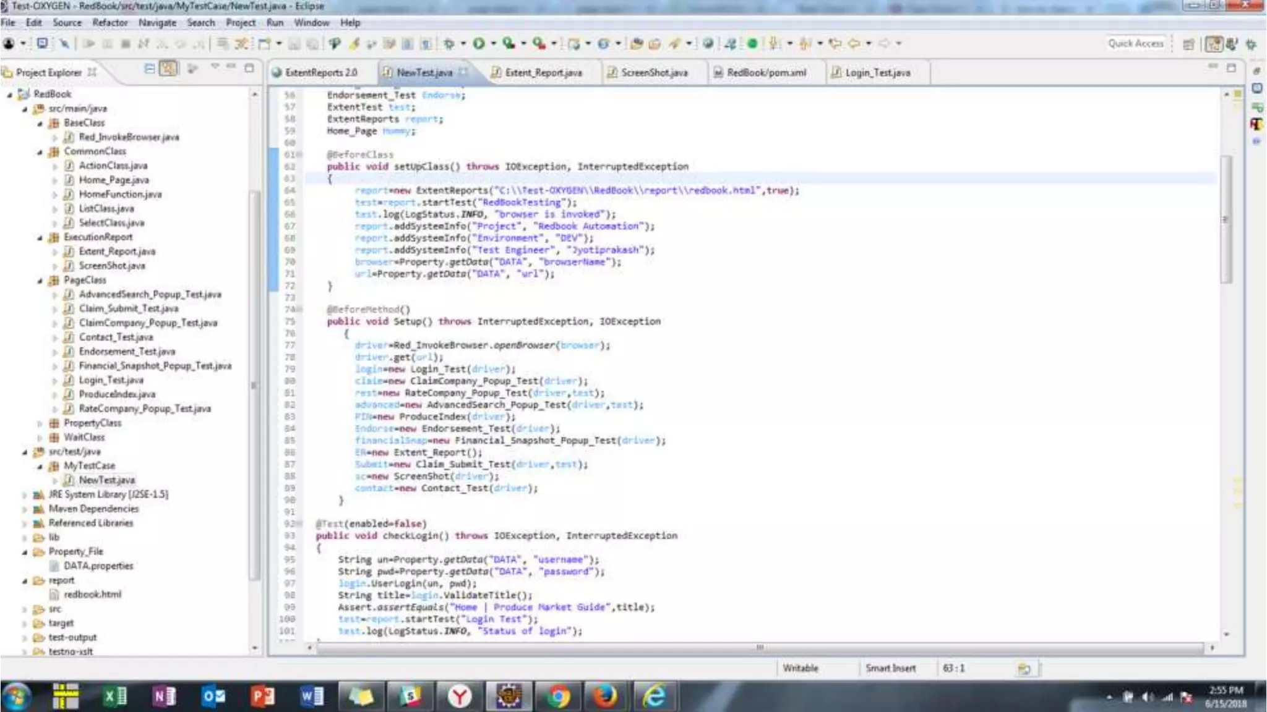Open the Refactor menu
Screen dimensions: 1267x712
(110, 23)
